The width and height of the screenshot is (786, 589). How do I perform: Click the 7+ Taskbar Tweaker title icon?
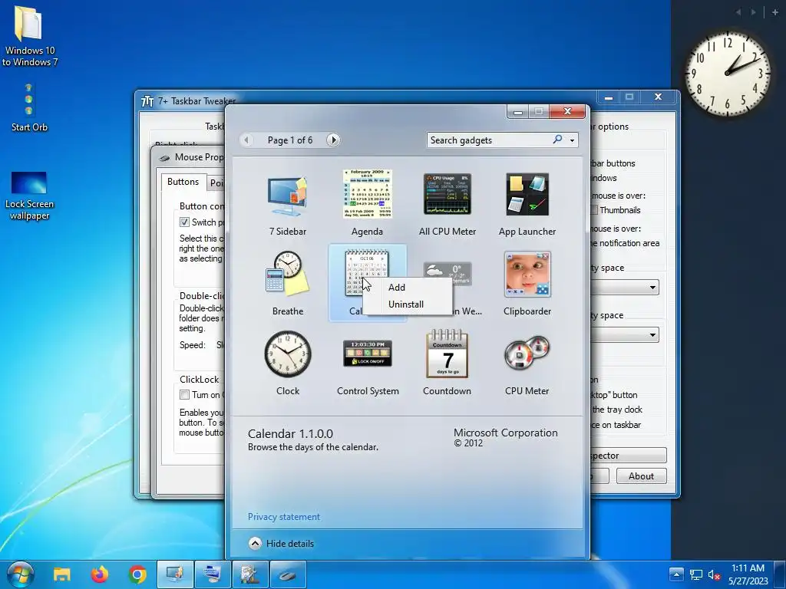tap(147, 101)
